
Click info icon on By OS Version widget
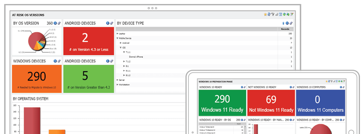pyautogui.click(x=55, y=23)
